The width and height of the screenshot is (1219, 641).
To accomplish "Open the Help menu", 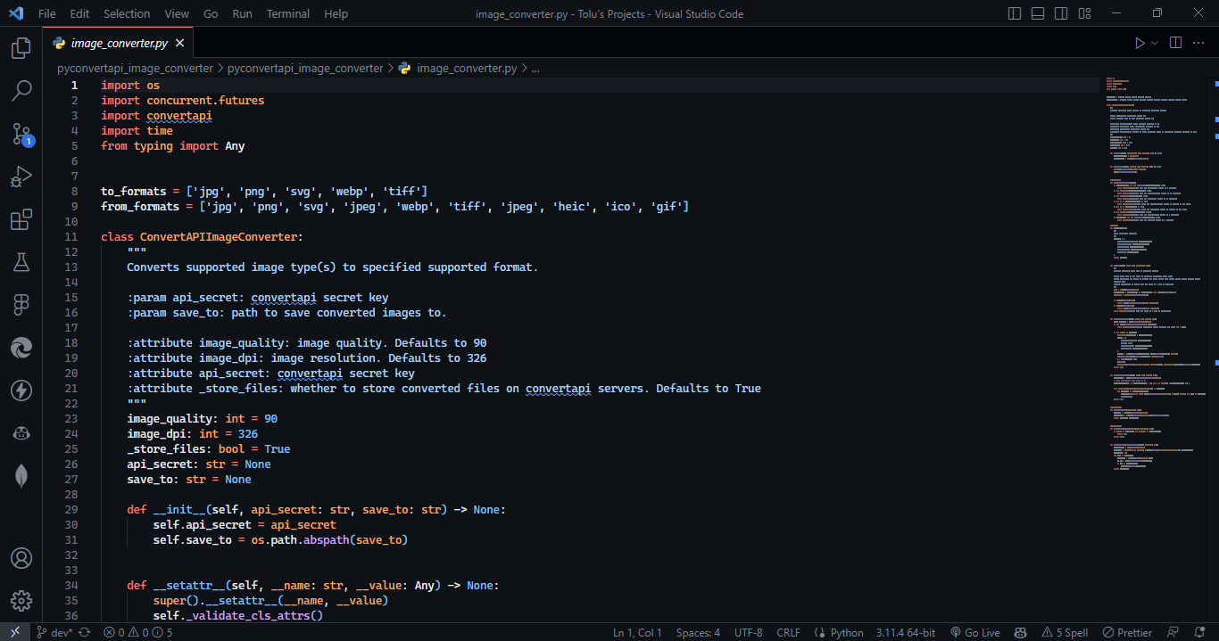I will pos(336,13).
